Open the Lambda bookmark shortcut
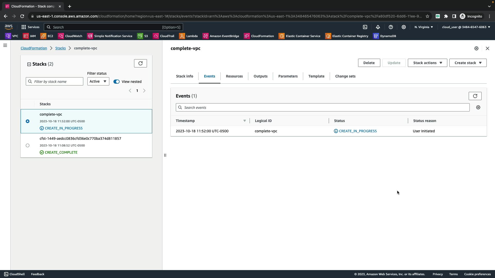This screenshot has width=495, height=278. coord(188,36)
